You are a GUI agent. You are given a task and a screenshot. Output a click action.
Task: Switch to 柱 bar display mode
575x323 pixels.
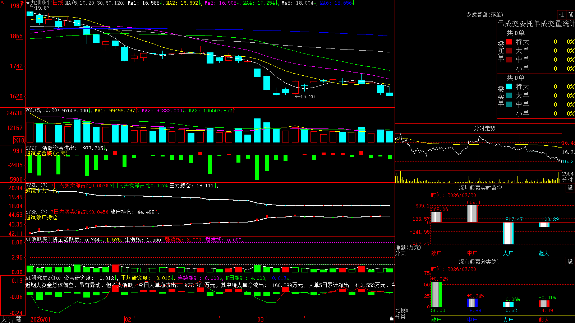(561, 14)
